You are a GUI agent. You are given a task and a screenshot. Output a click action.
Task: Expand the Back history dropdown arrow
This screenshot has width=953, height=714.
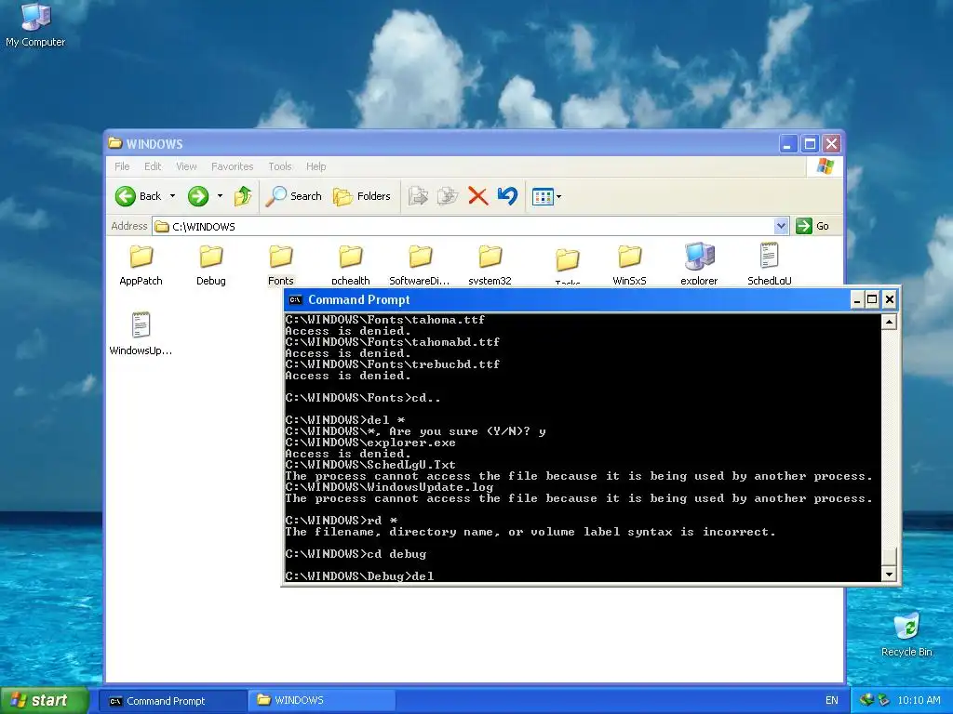(x=172, y=196)
